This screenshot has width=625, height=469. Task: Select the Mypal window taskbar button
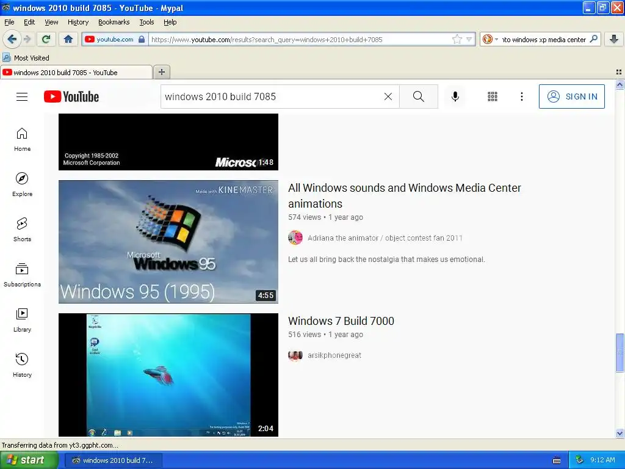tap(113, 460)
